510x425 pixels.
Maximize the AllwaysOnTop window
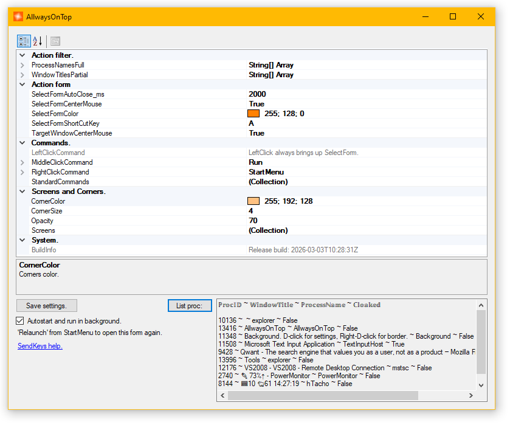[x=453, y=16]
